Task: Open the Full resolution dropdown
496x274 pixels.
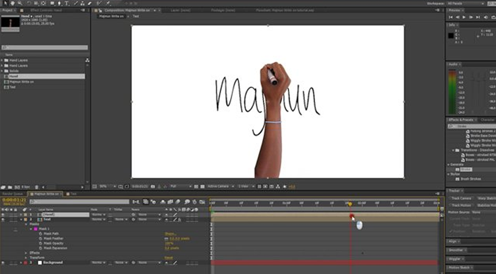Action: [181, 186]
